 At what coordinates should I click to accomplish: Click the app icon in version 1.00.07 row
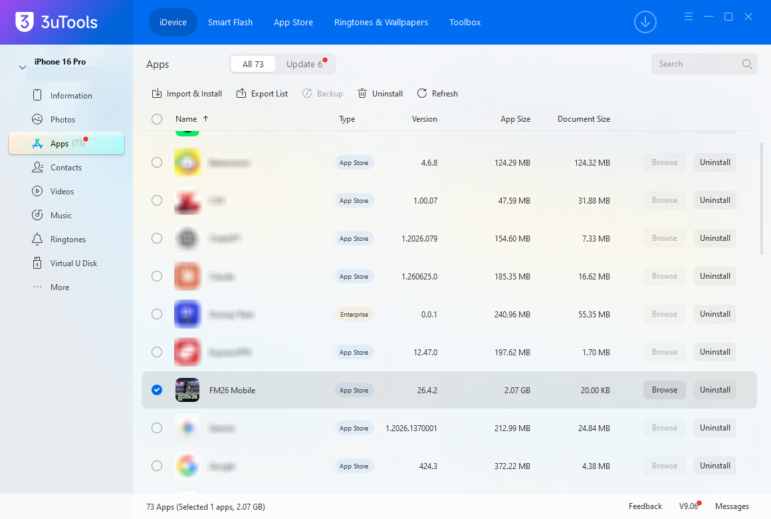[187, 200]
